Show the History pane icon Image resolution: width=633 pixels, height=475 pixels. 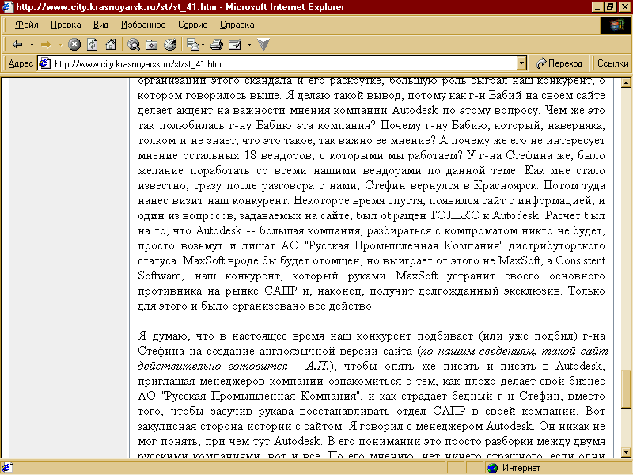[x=170, y=44]
